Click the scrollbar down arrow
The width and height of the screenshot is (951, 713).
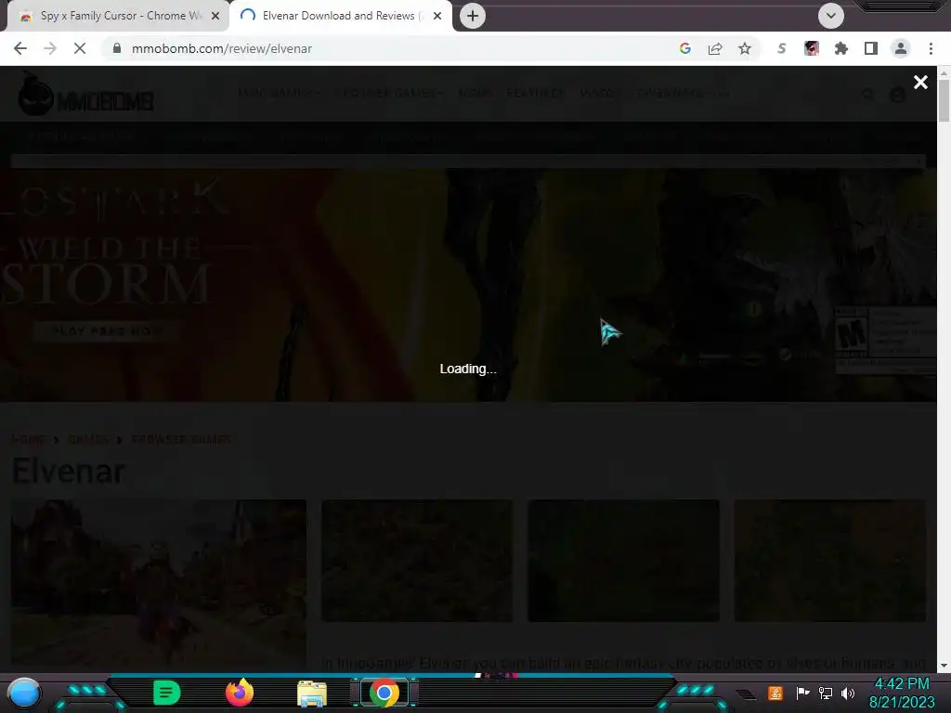pos(944,666)
